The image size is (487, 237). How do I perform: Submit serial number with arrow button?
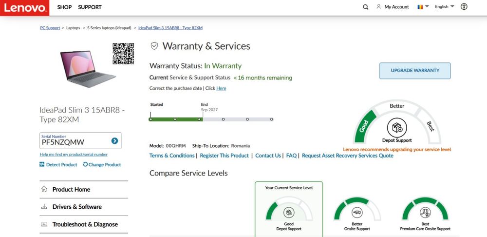(x=114, y=141)
